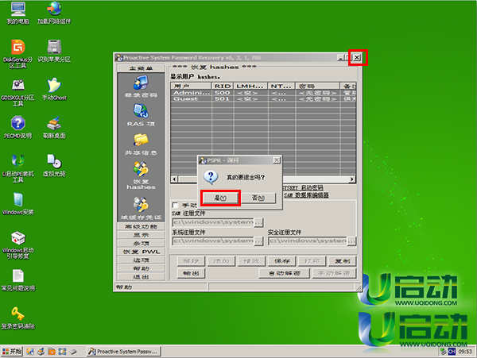Browse for the SAM registry file
477x358 pixels.
click(258, 222)
